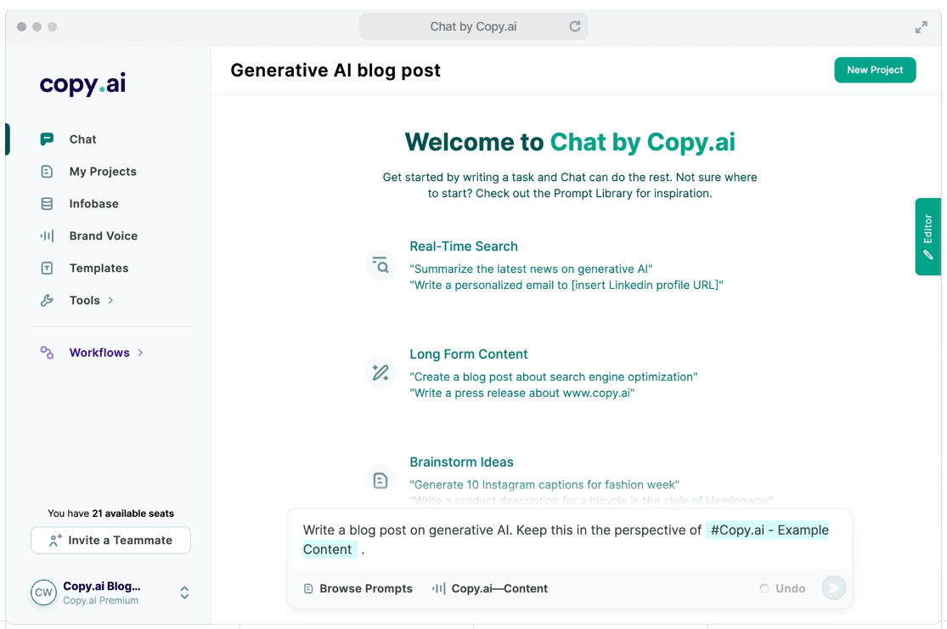Screen dimensions: 947x629
Task: Click the Brand Voice waveform icon
Action: coord(48,236)
